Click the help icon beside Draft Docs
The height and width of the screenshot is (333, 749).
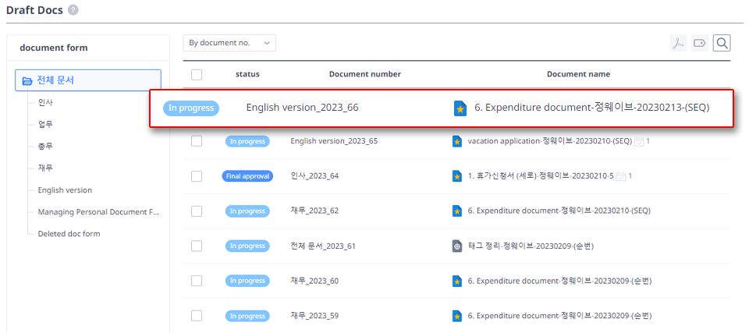tap(73, 10)
